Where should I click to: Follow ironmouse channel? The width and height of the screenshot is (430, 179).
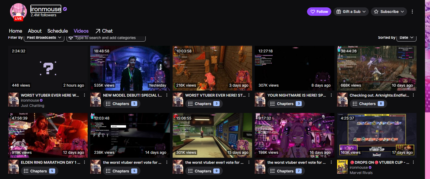pyautogui.click(x=319, y=12)
